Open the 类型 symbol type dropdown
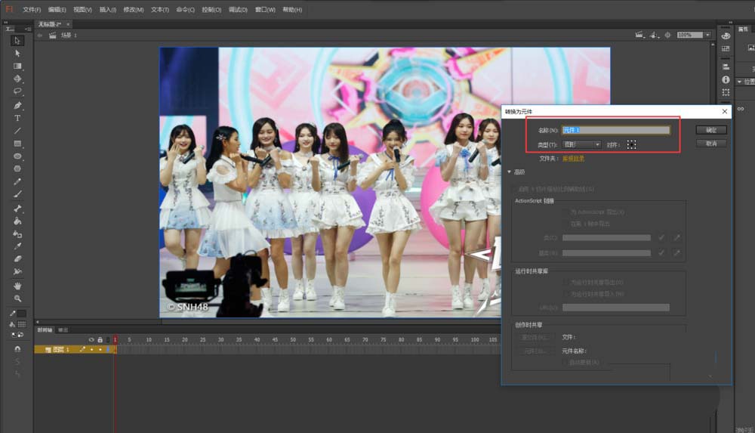Image resolution: width=755 pixels, height=433 pixels. [581, 144]
